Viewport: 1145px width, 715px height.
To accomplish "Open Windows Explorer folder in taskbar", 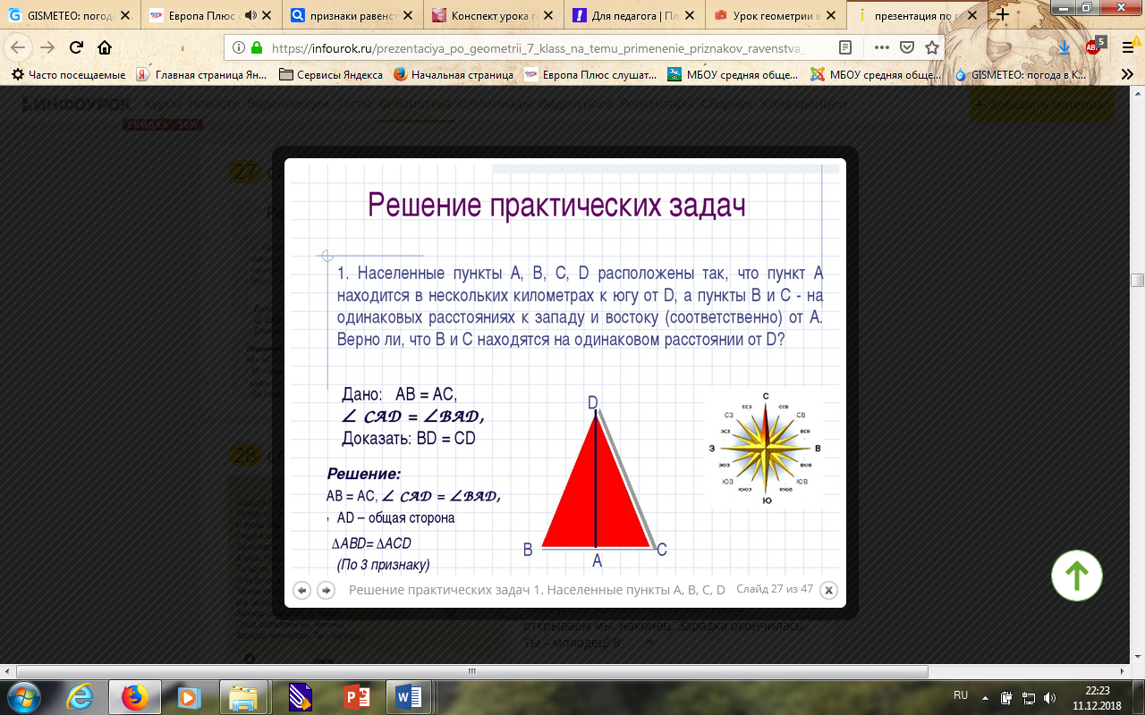I will 243,697.
